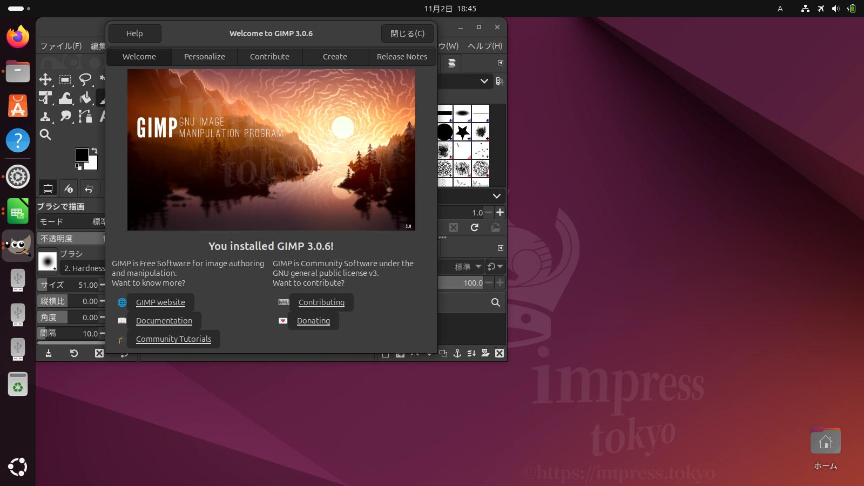
Task: Open the GIMP website link
Action: [x=160, y=302]
